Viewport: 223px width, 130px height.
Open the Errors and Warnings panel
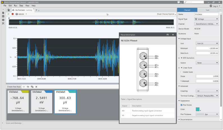tap(14, 123)
